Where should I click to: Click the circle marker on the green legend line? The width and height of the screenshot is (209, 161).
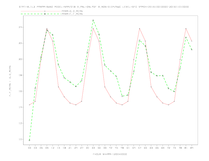[45, 14]
